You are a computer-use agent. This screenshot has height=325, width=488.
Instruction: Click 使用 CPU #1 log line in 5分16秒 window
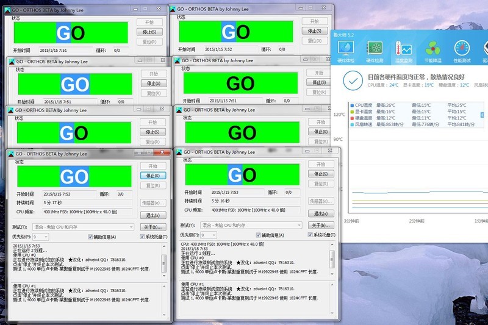193,284
